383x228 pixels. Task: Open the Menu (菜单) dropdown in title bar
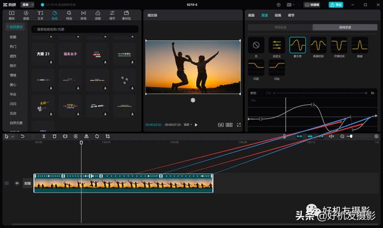tap(28, 5)
